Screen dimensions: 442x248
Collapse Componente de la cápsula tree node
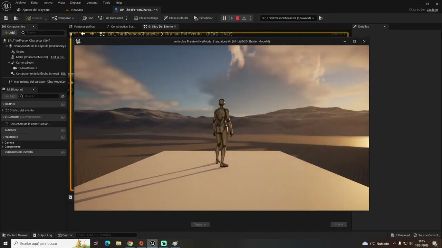click(7, 46)
